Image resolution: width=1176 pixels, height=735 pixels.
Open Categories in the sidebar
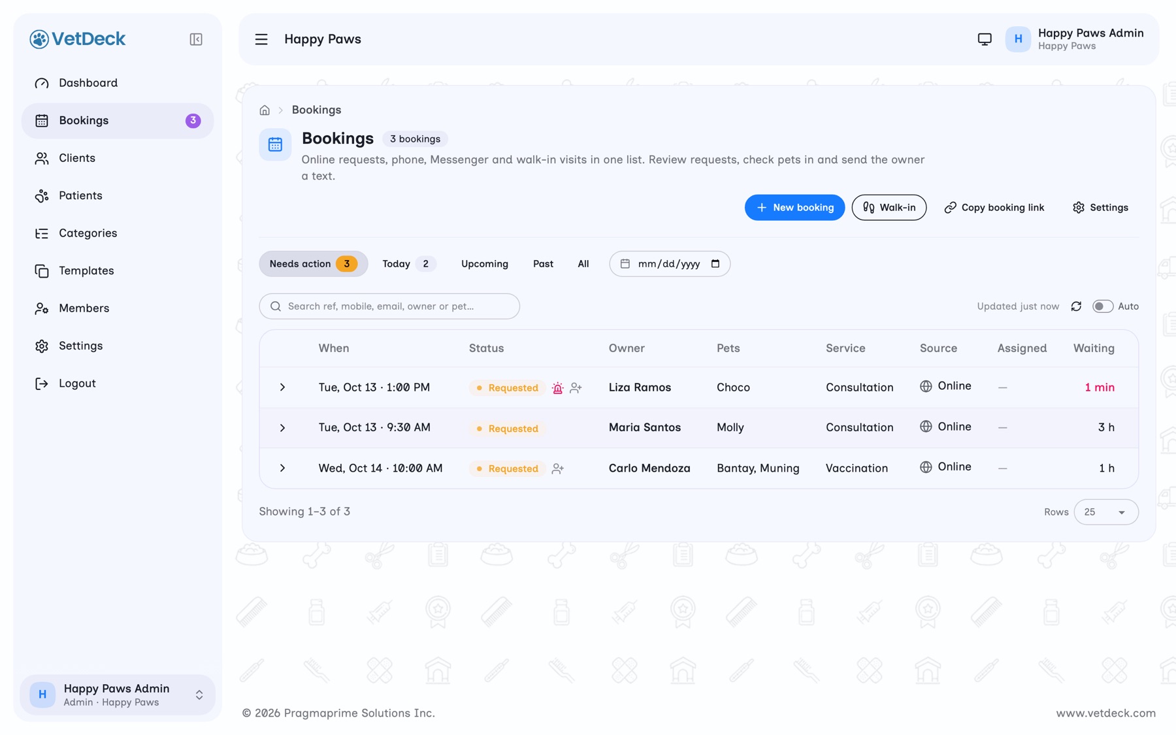click(x=118, y=233)
